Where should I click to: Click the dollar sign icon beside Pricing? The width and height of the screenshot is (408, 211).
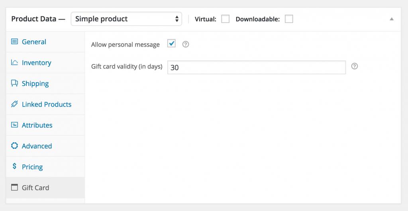(x=15, y=166)
